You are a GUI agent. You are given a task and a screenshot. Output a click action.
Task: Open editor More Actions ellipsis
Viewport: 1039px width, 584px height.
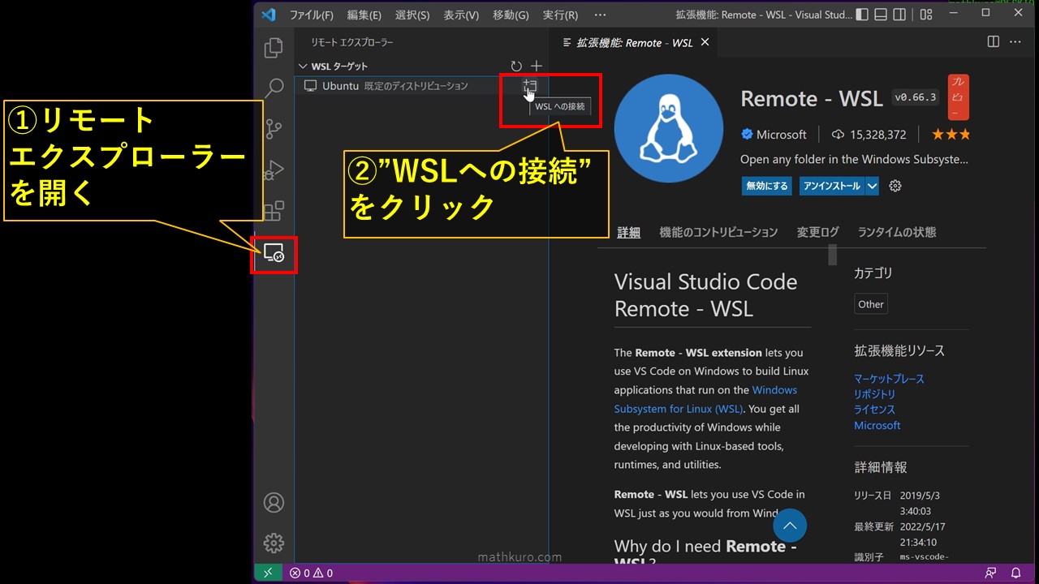coord(1016,41)
